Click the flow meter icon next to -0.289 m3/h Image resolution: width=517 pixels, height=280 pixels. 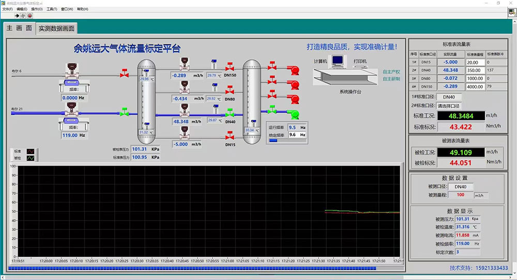184,63
